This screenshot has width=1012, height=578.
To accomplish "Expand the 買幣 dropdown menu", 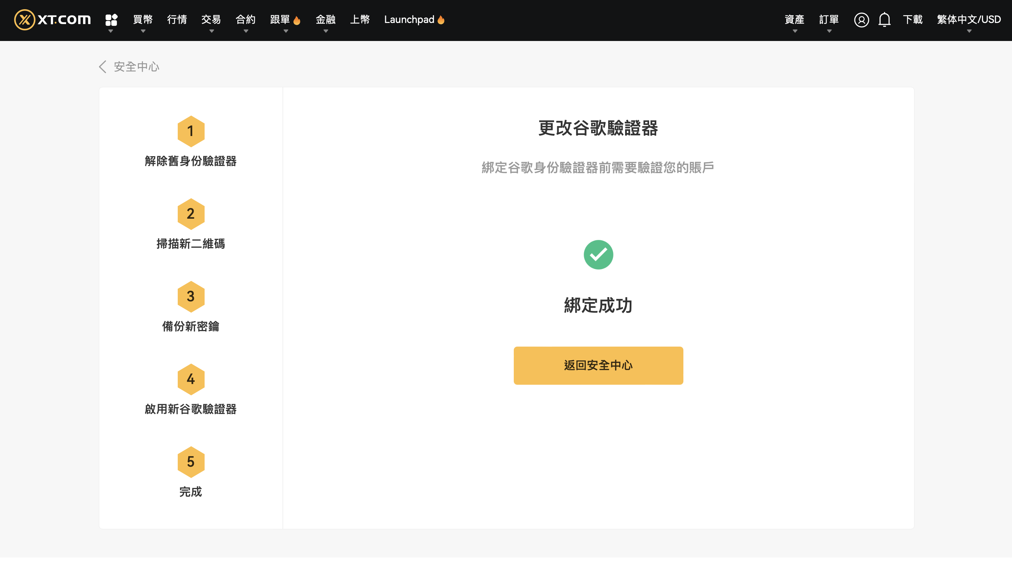I will point(143,20).
